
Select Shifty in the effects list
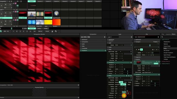[x=165, y=48]
